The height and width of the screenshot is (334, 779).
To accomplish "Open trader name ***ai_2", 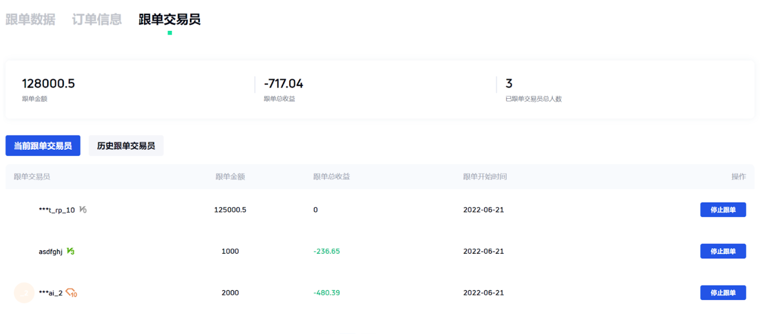I will pyautogui.click(x=51, y=292).
